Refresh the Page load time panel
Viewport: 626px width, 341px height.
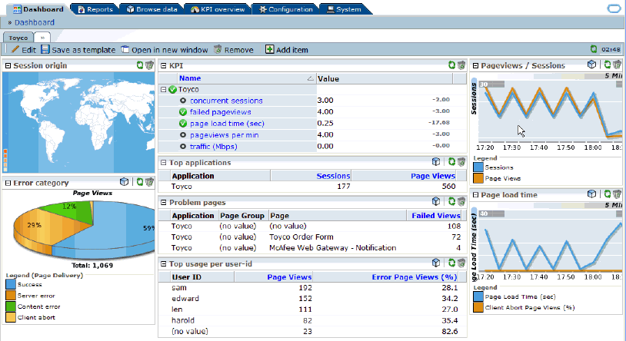point(607,194)
